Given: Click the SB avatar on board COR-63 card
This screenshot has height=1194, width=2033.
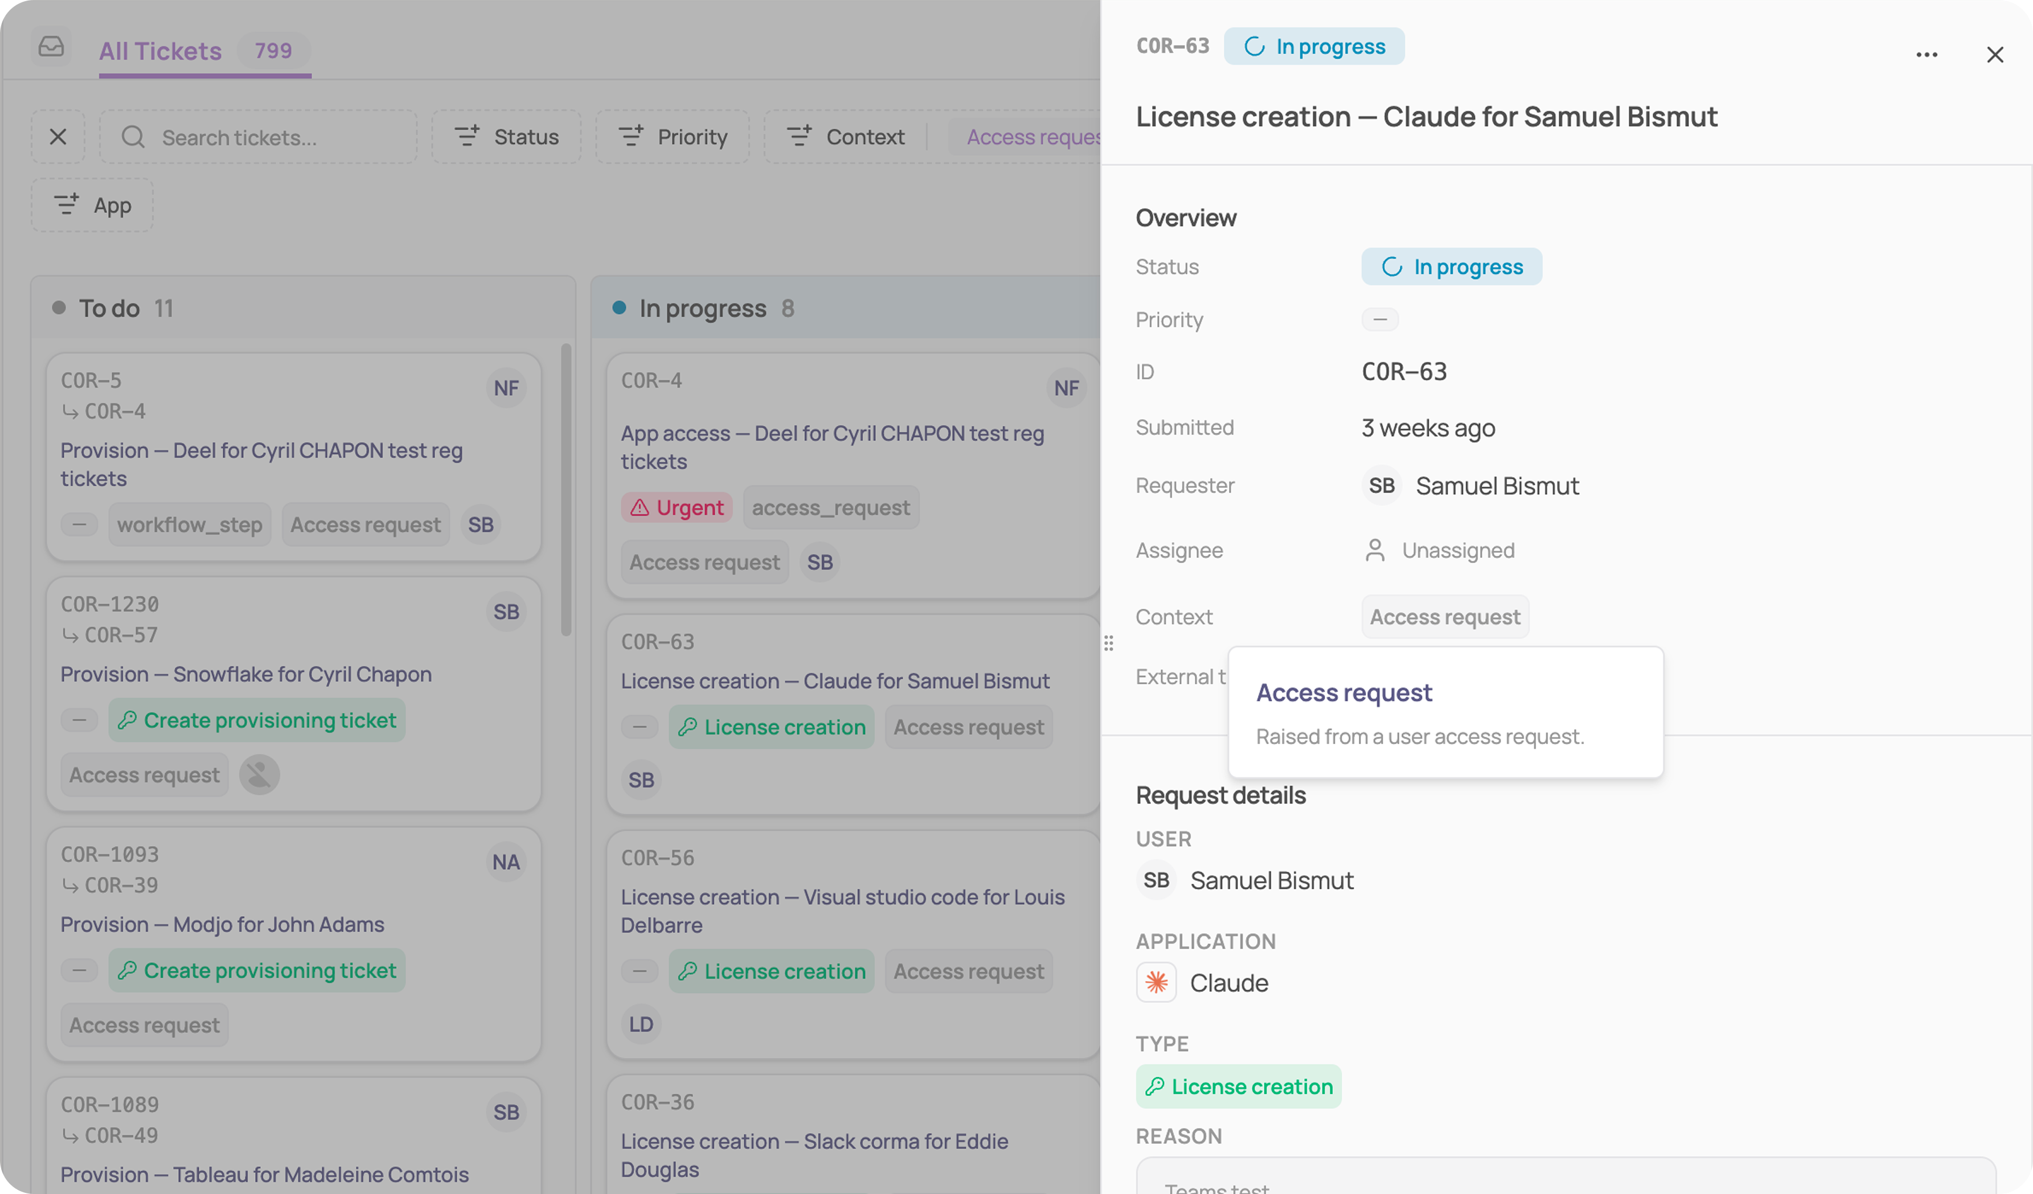Looking at the screenshot, I should [641, 779].
